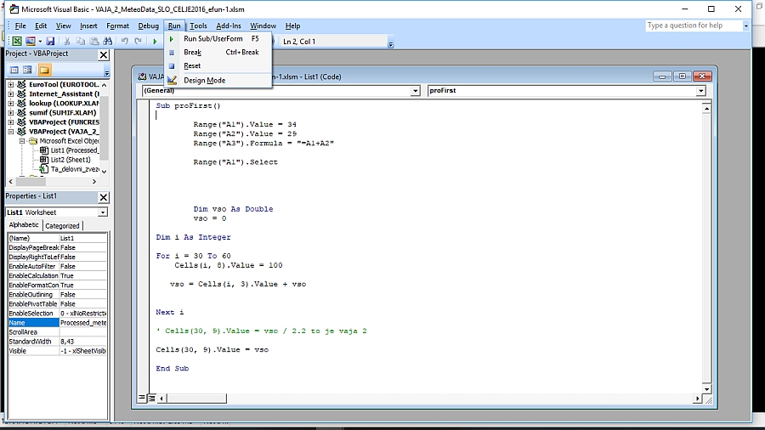The height and width of the screenshot is (430, 765).
Task: Expand the EuroTool project tree node
Action: pyautogui.click(x=11, y=85)
